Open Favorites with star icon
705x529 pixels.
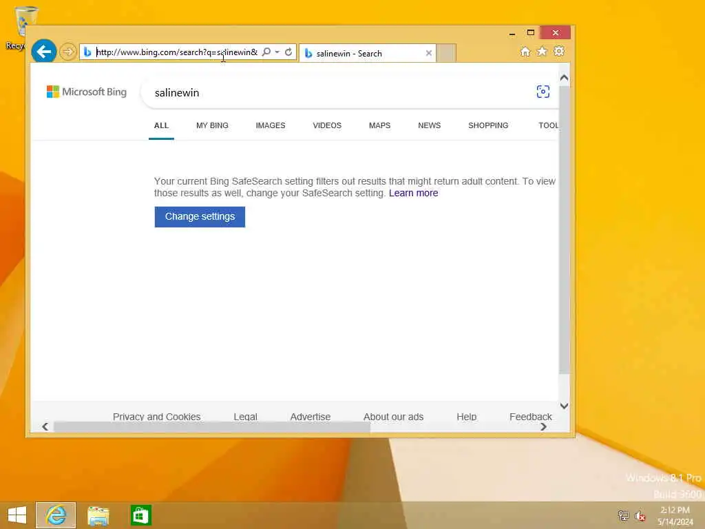click(543, 51)
